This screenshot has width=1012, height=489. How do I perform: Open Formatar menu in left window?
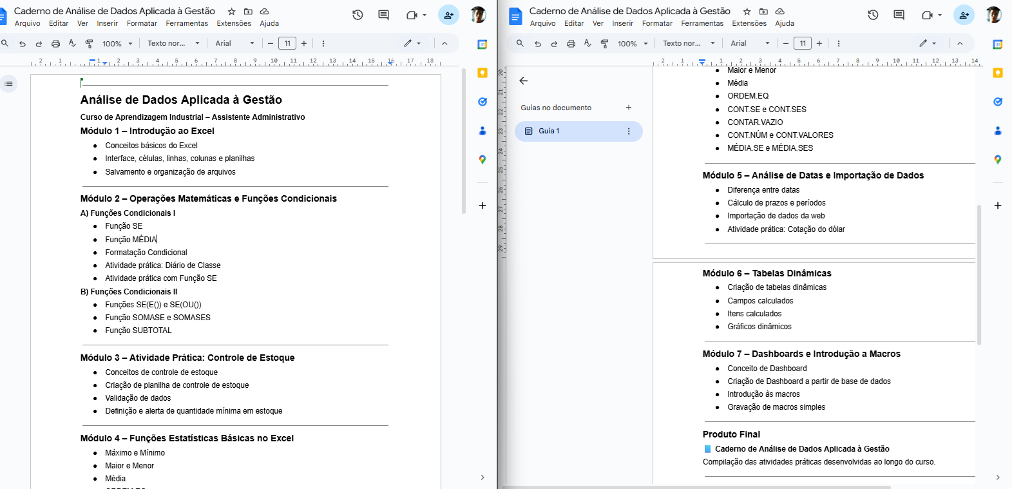142,23
